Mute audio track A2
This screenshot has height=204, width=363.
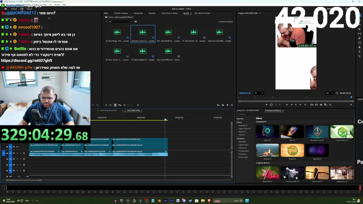[x=17, y=159]
